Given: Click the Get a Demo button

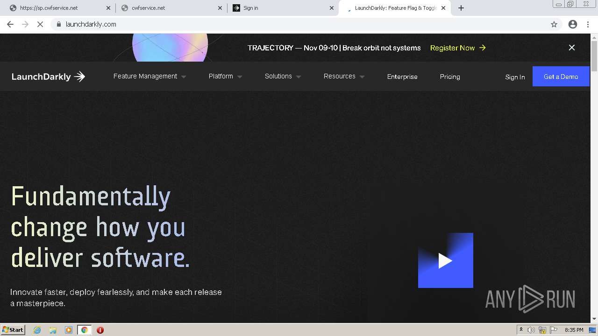Looking at the screenshot, I should 561,77.
